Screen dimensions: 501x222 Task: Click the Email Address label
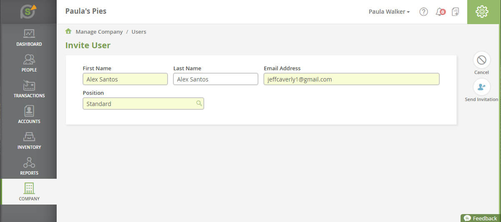pos(282,68)
